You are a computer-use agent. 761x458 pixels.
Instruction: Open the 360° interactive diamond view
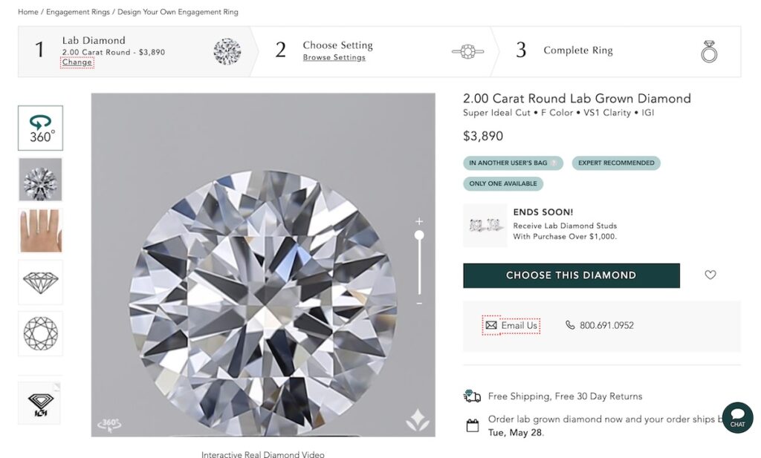point(40,127)
